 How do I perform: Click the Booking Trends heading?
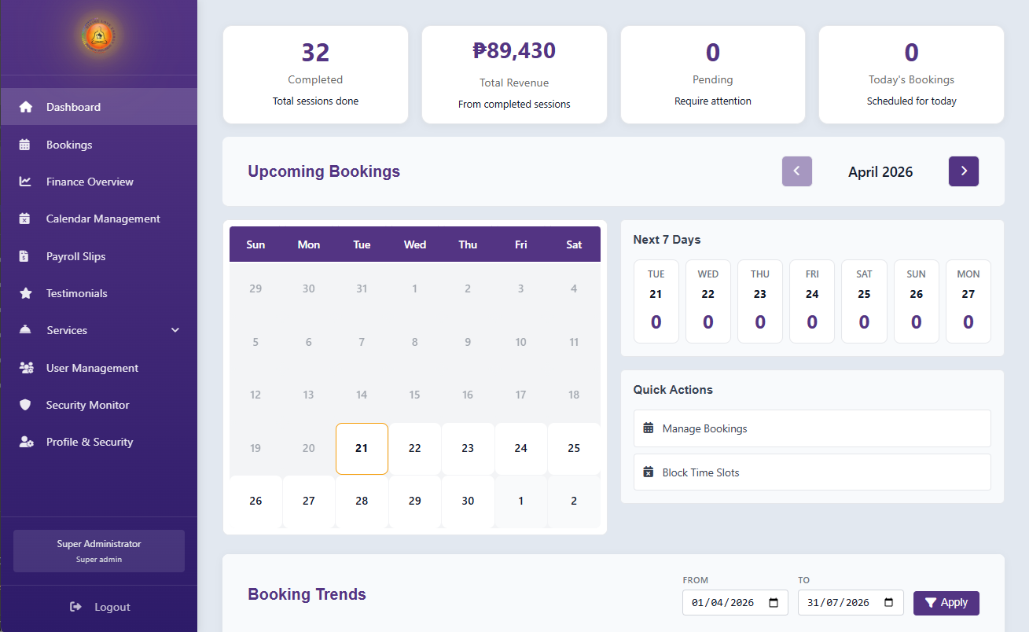307,594
